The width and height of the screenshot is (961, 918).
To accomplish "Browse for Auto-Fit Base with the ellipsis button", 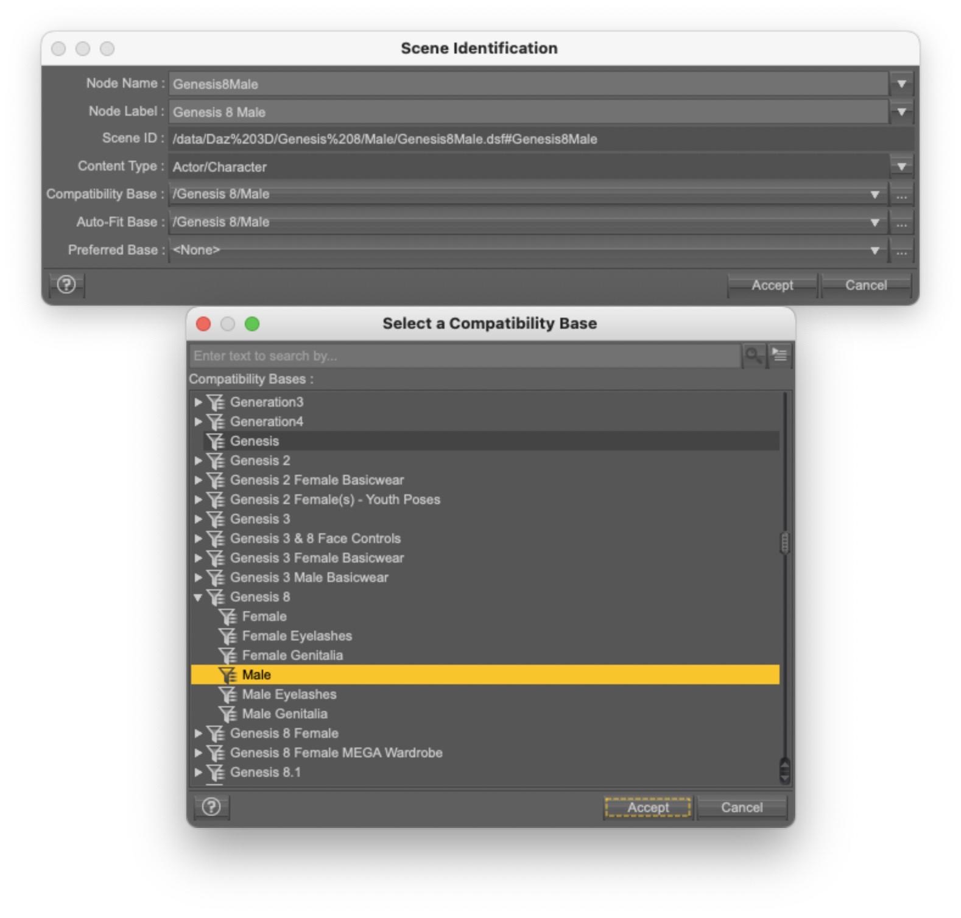I will click(901, 223).
